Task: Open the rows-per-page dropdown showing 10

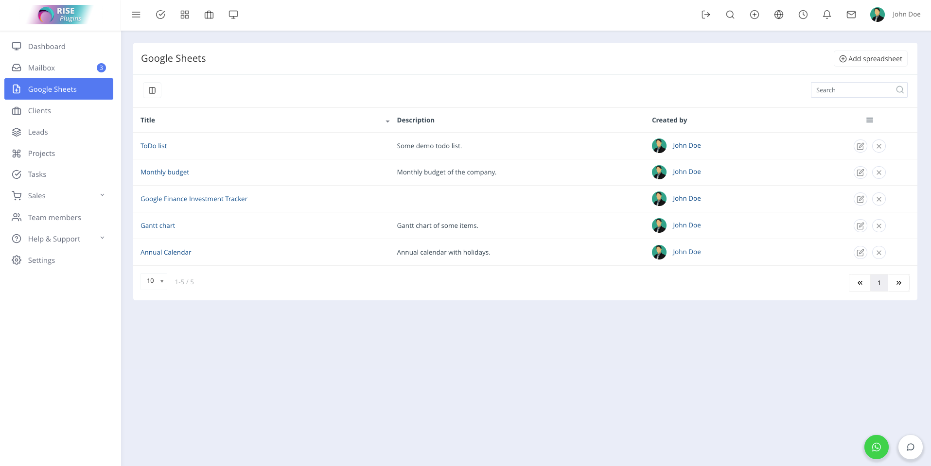Action: (154, 281)
